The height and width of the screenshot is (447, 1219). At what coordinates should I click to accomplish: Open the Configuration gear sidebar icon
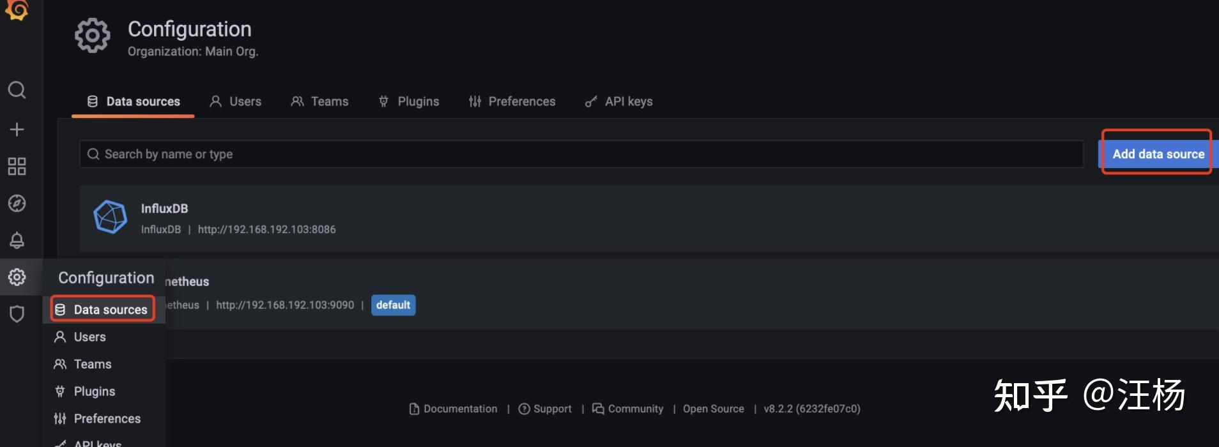(x=17, y=277)
